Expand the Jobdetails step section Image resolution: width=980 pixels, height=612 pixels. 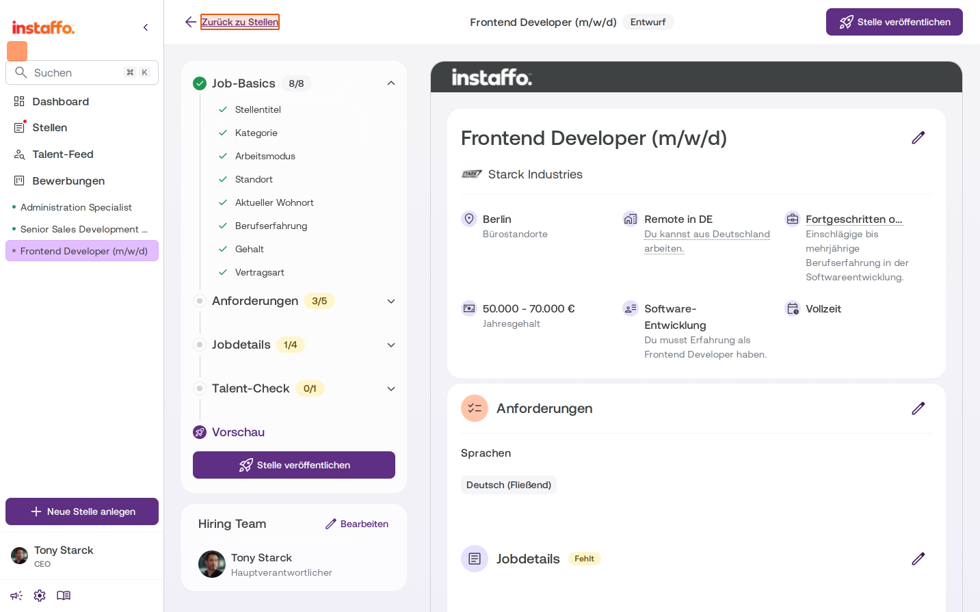[391, 345]
